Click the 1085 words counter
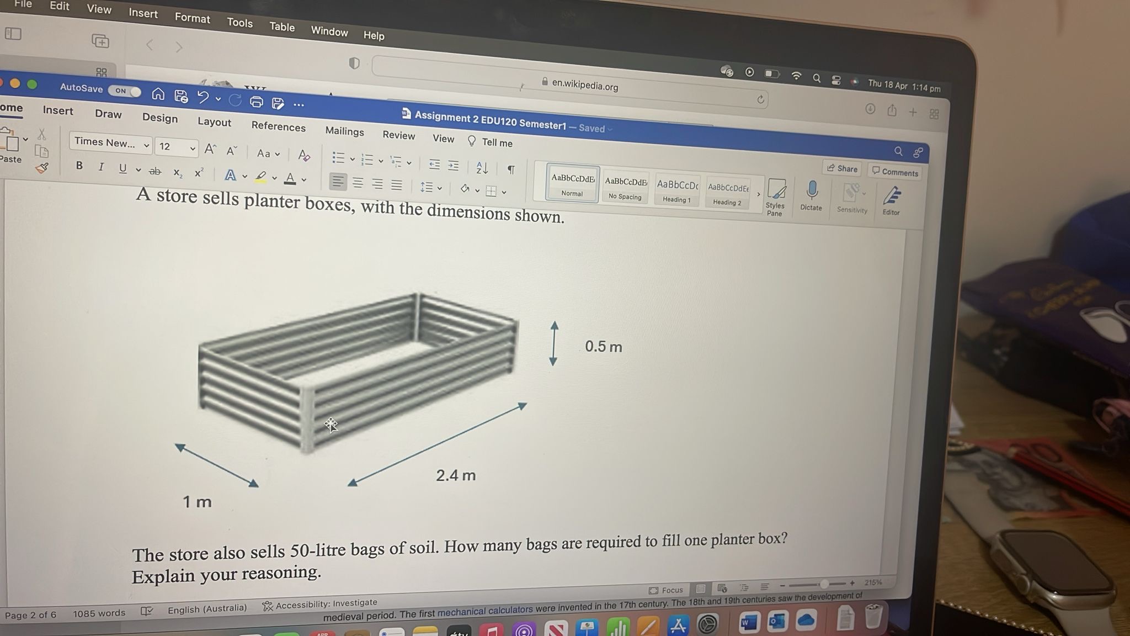 [x=99, y=612]
